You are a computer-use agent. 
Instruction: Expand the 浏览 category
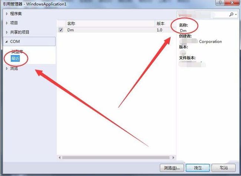click(7, 69)
